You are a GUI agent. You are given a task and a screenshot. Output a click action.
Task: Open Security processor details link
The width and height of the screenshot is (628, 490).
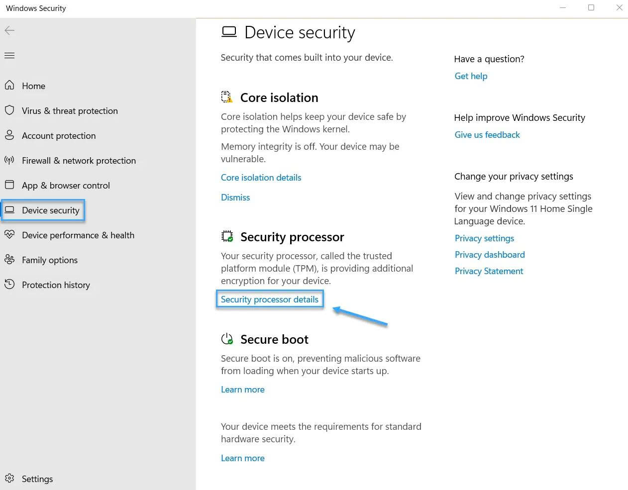click(x=270, y=299)
